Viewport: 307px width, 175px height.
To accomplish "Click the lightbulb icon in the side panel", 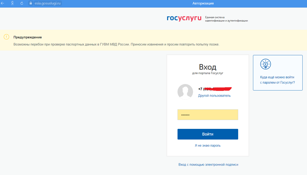I will 265,64.
